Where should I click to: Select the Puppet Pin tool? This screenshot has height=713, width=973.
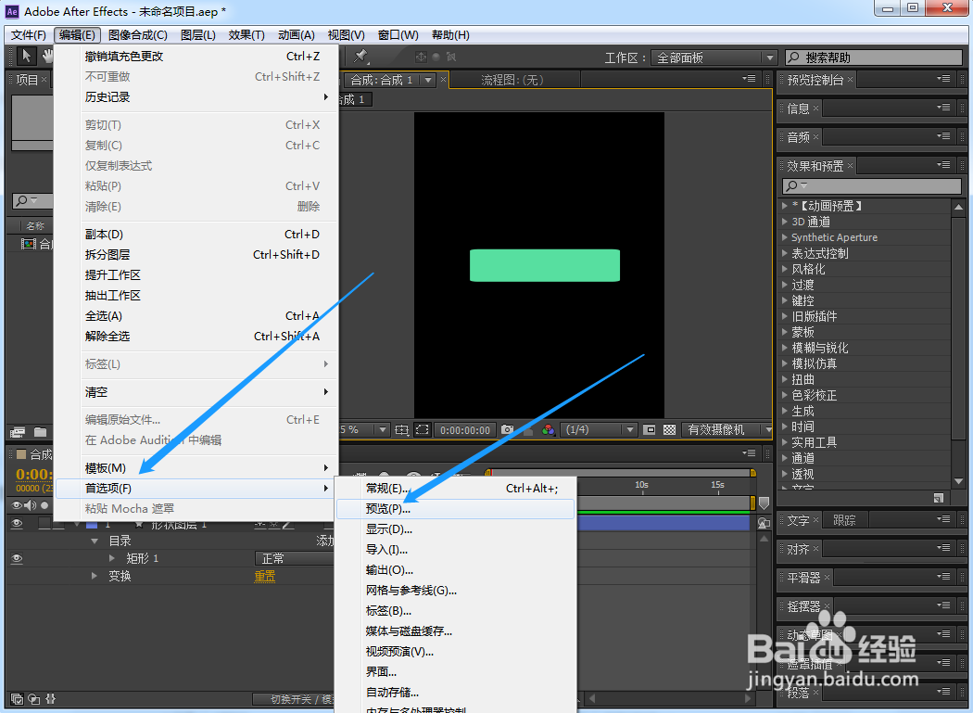(360, 57)
